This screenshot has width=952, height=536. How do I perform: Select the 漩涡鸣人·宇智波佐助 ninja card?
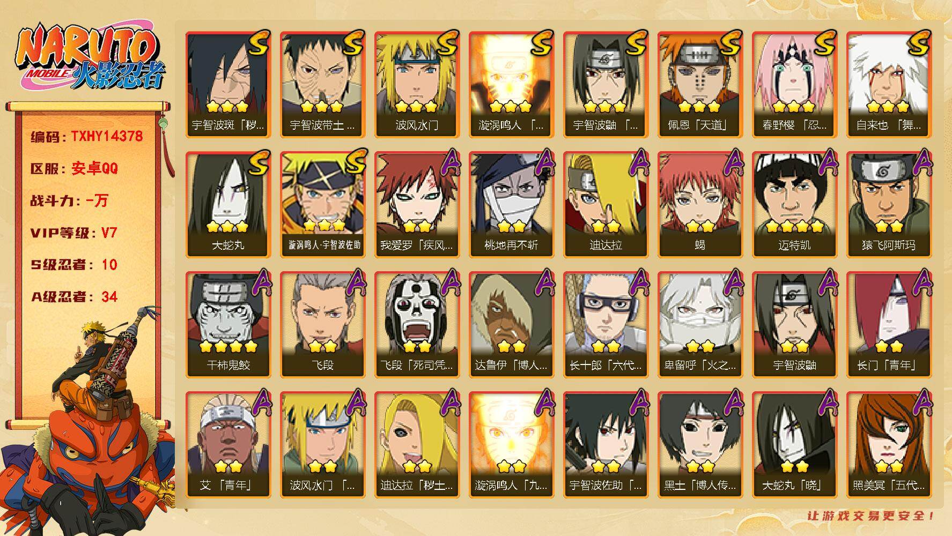point(322,204)
